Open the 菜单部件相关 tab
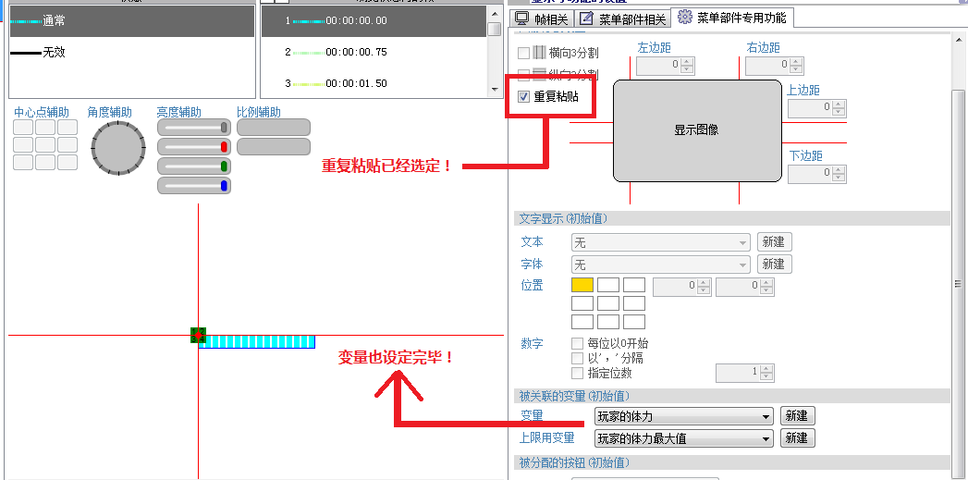The height and width of the screenshot is (480, 968). tap(623, 19)
